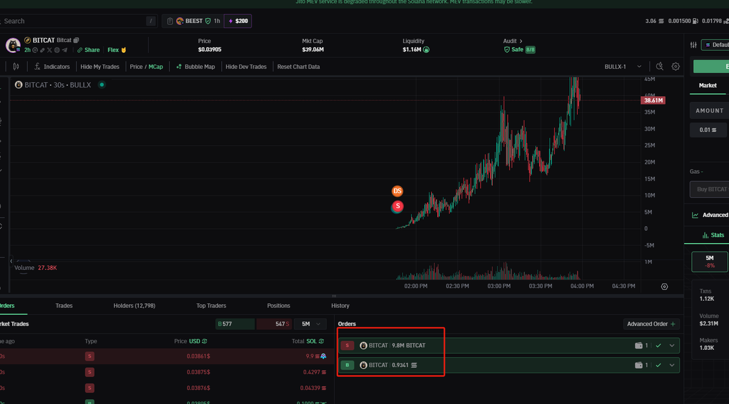Click the green dot next to BITCAT 30s BULLX
Viewport: 729px width, 404px height.
pyautogui.click(x=101, y=85)
